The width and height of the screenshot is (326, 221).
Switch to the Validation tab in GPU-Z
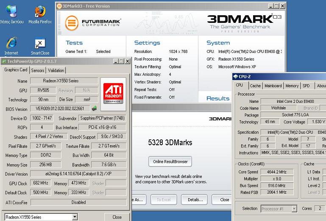click(x=56, y=70)
